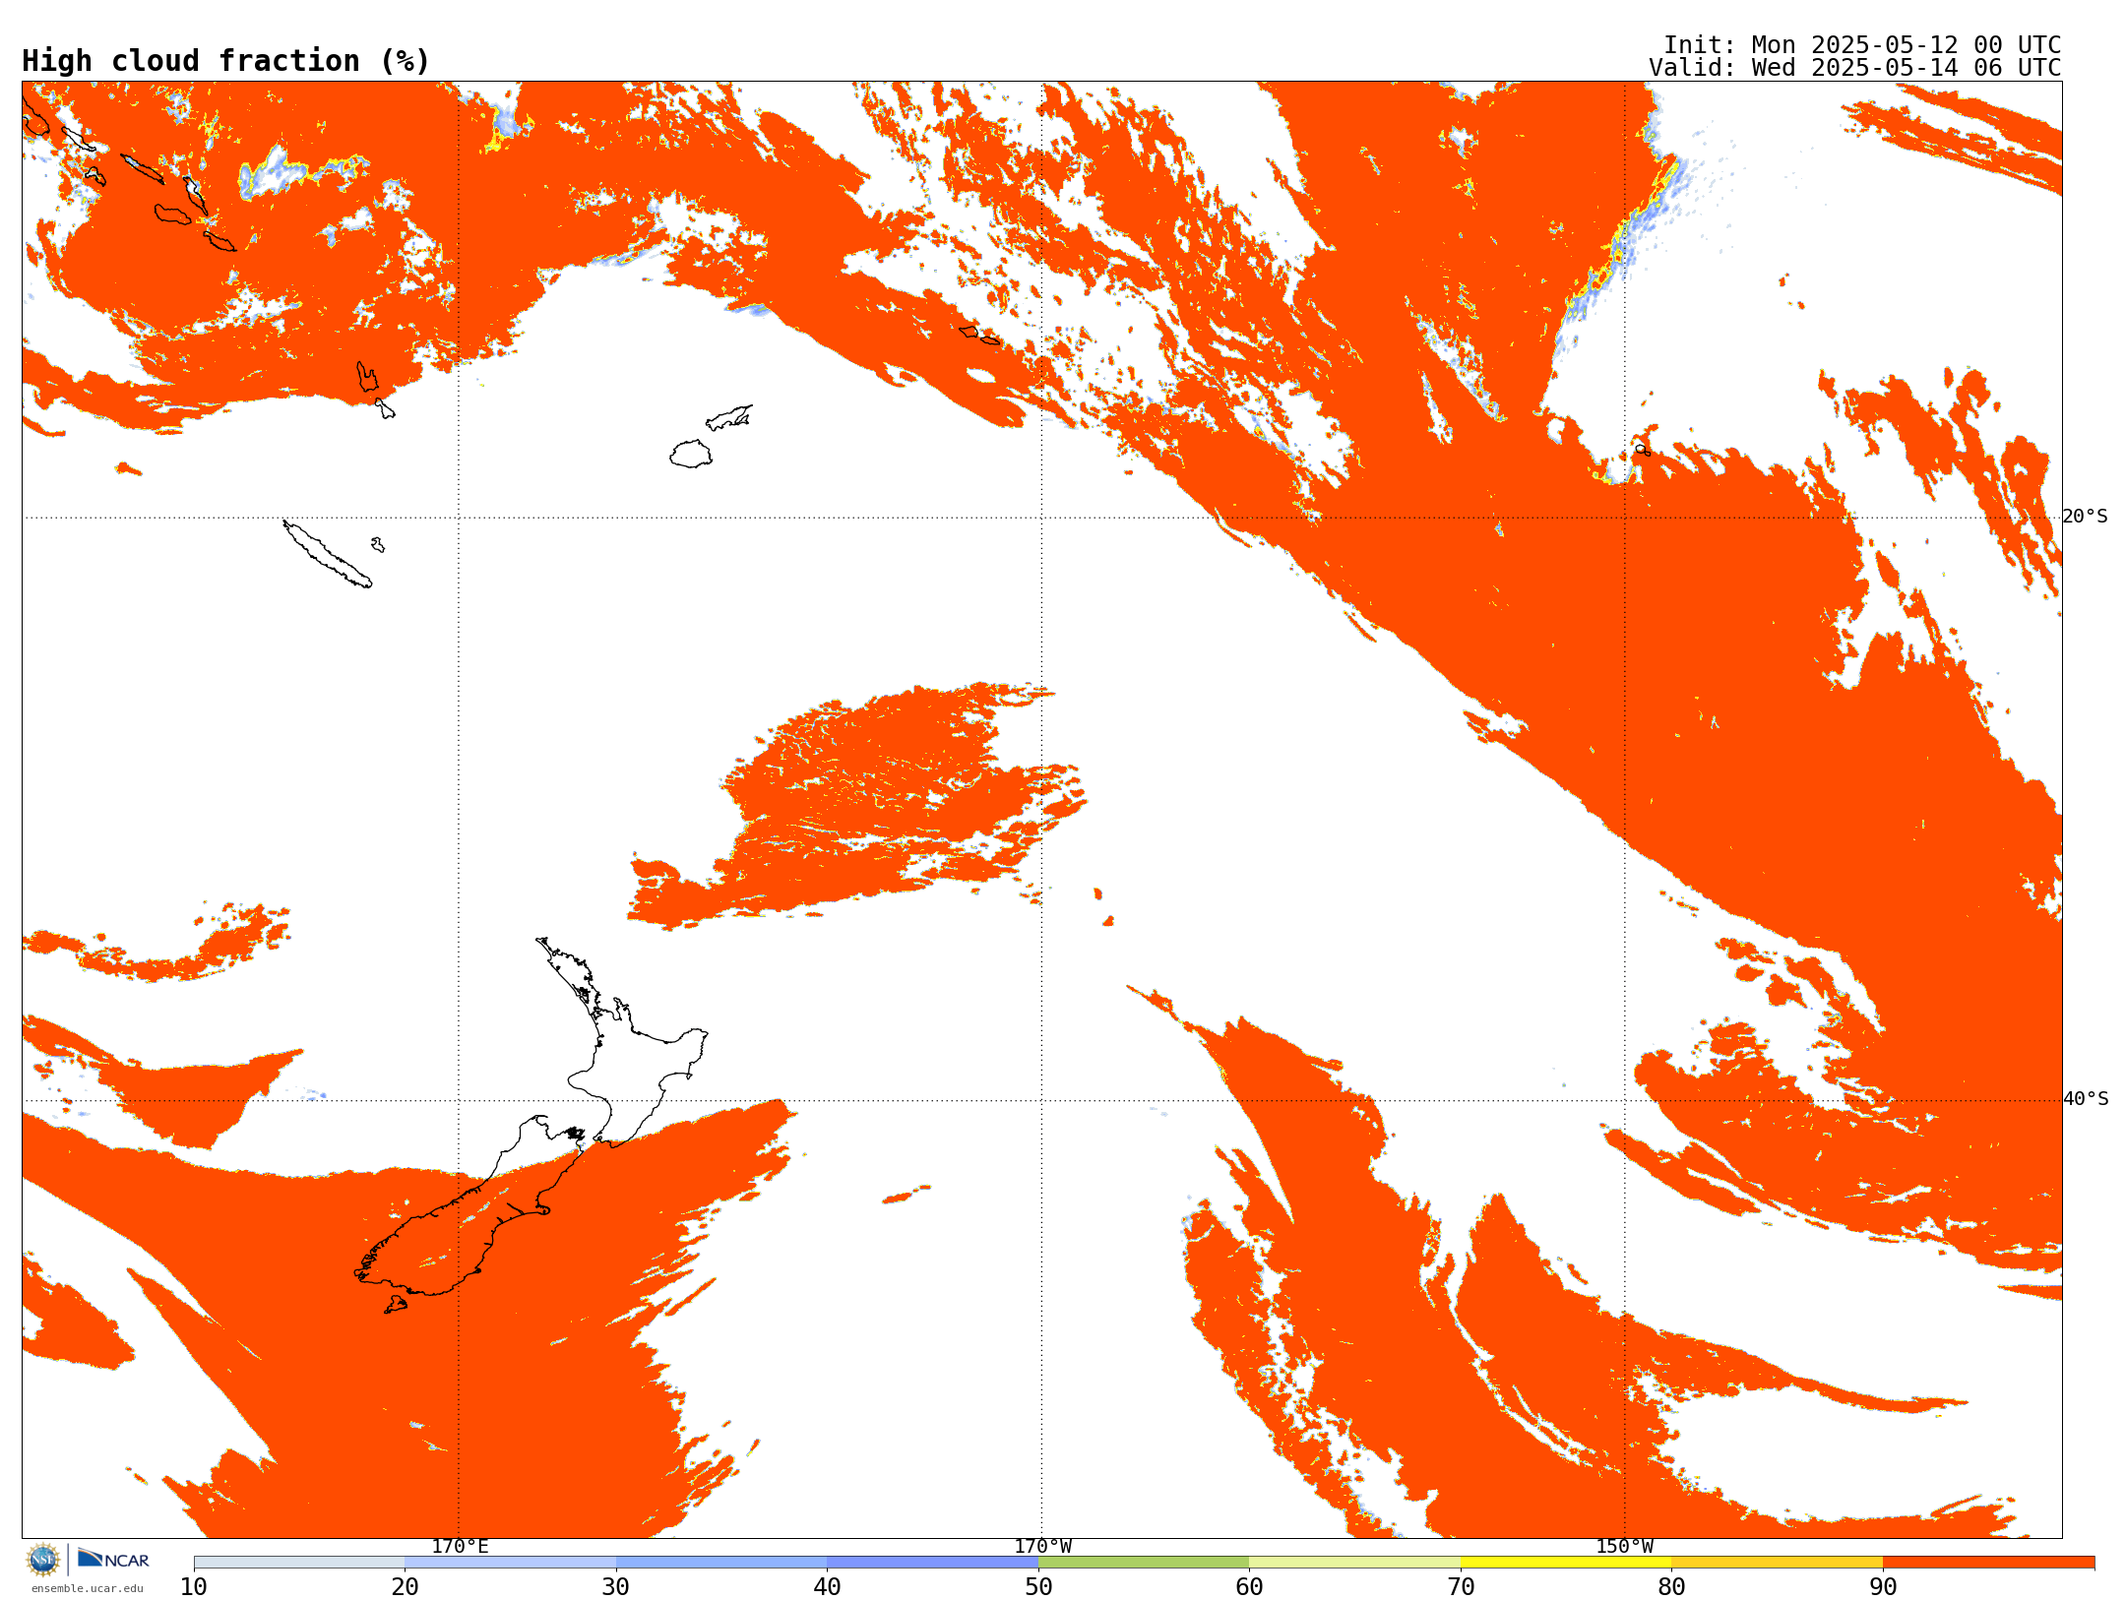The image size is (2126, 1600).
Task: Click the NCAR logo
Action: 113,1559
